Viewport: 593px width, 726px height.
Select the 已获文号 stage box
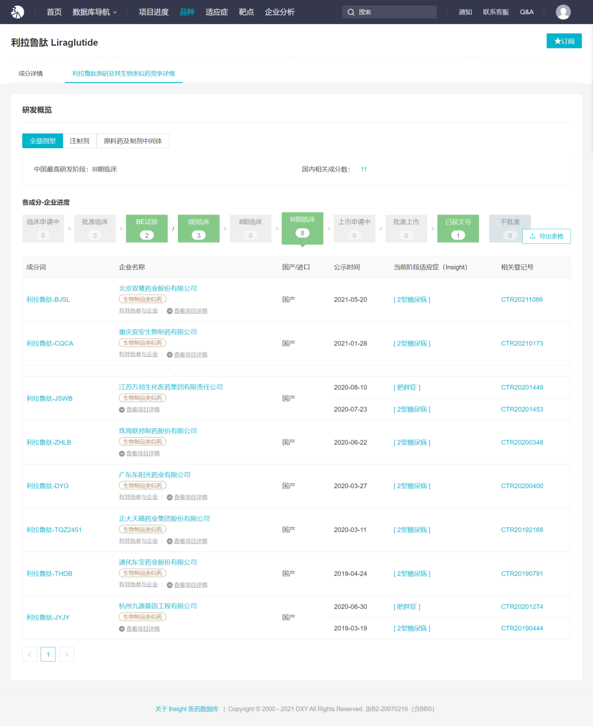click(458, 228)
